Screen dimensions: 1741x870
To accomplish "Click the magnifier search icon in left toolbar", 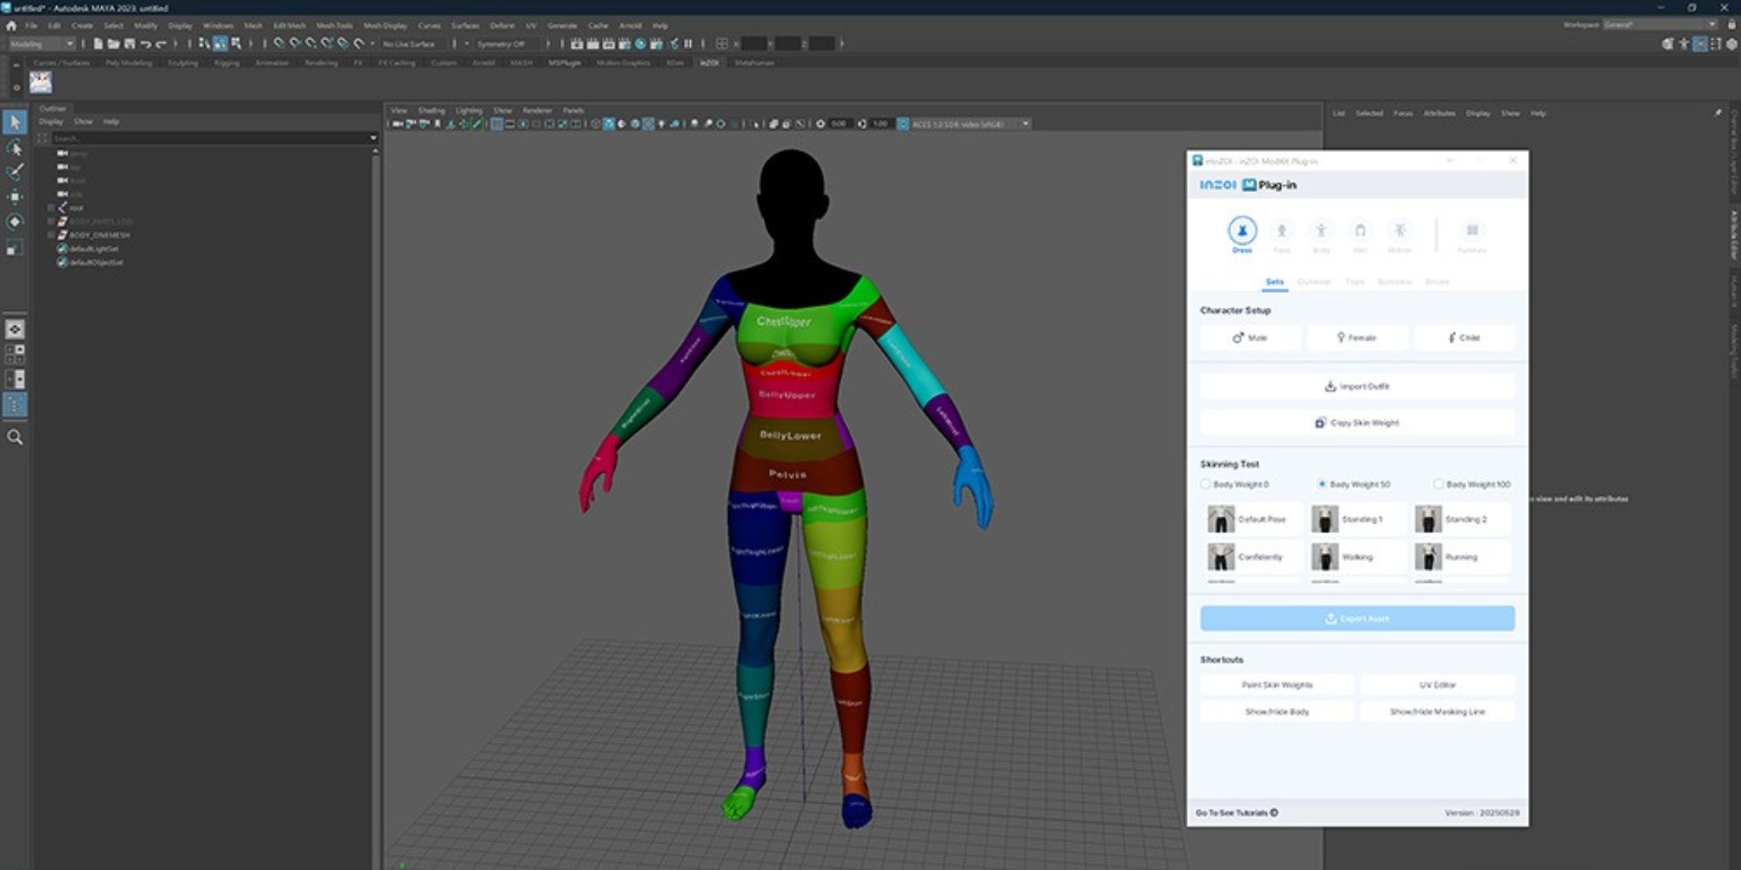I will point(15,437).
